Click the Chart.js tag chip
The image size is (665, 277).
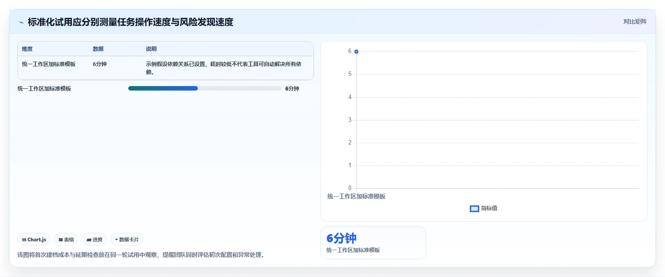click(x=34, y=240)
